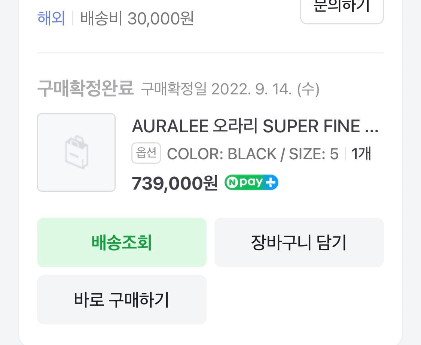Click 바로 구매하기 to buy now
Screen dimensions: 421x345
(x=121, y=300)
